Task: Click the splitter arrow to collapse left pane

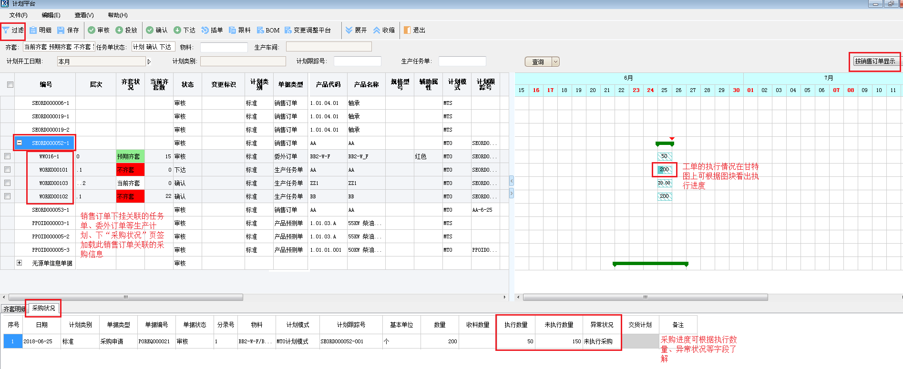Action: [512, 181]
